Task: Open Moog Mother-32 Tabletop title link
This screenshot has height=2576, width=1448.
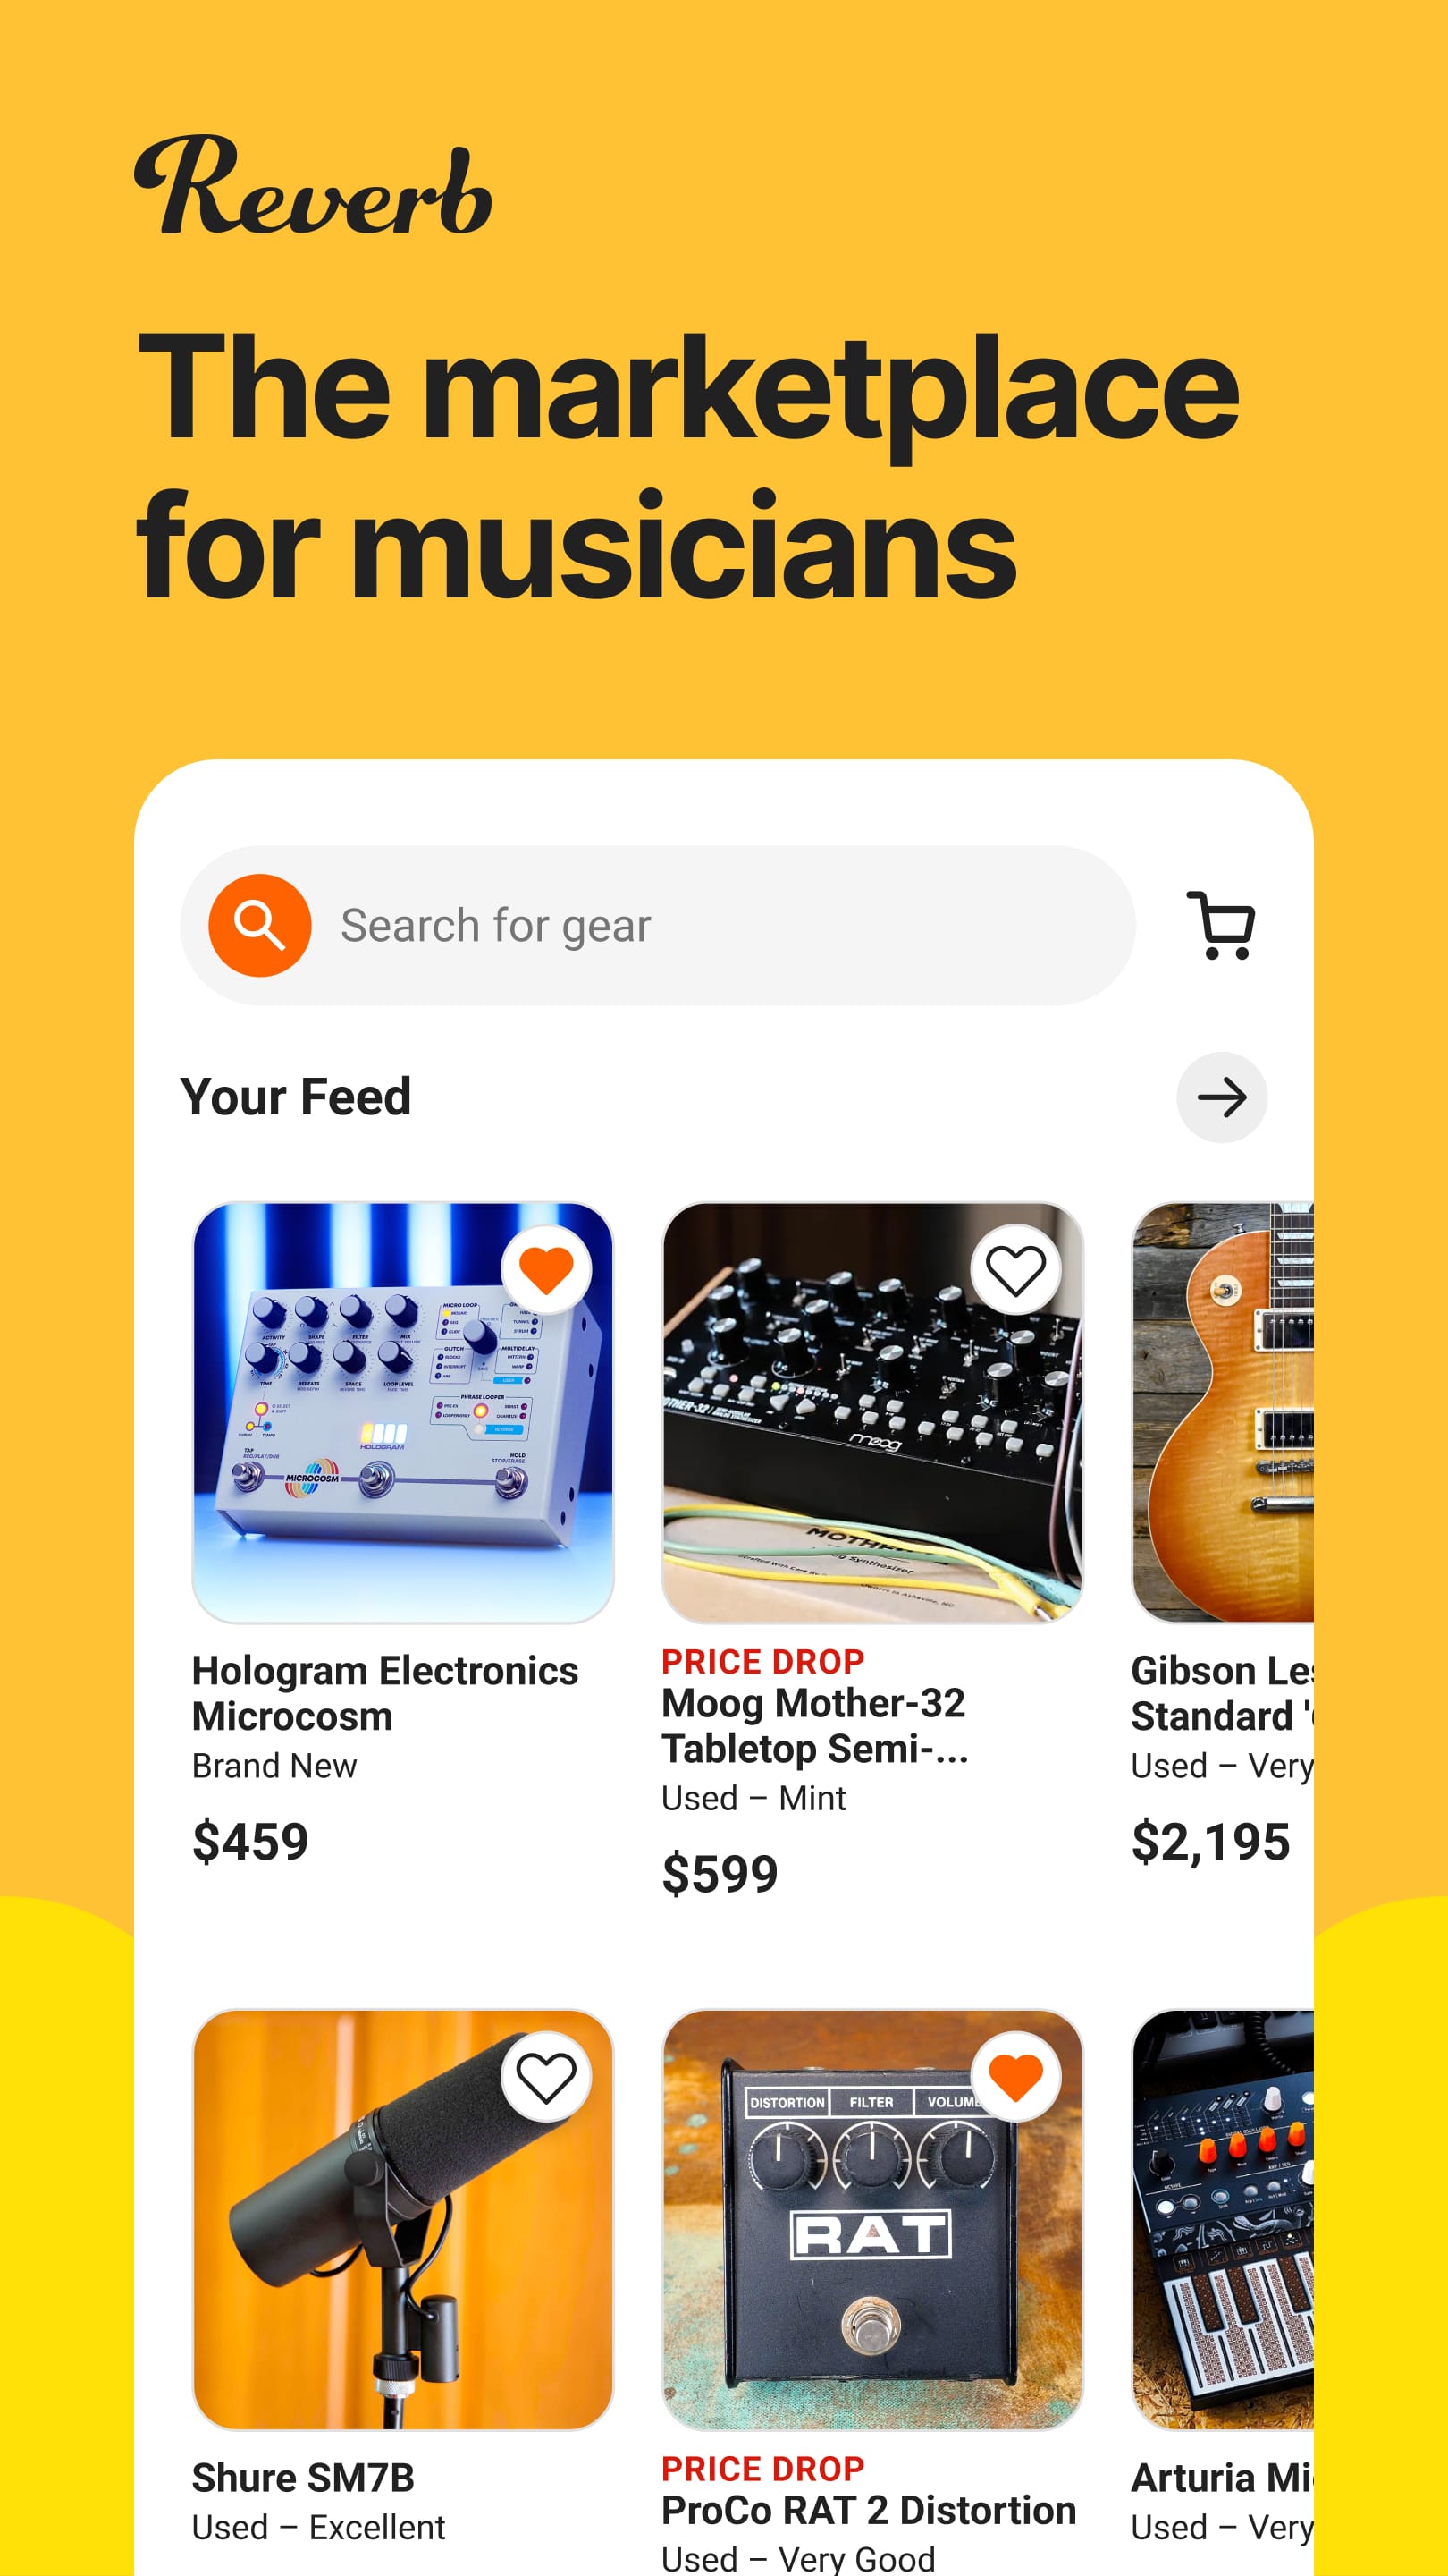Action: pyautogui.click(x=814, y=1725)
